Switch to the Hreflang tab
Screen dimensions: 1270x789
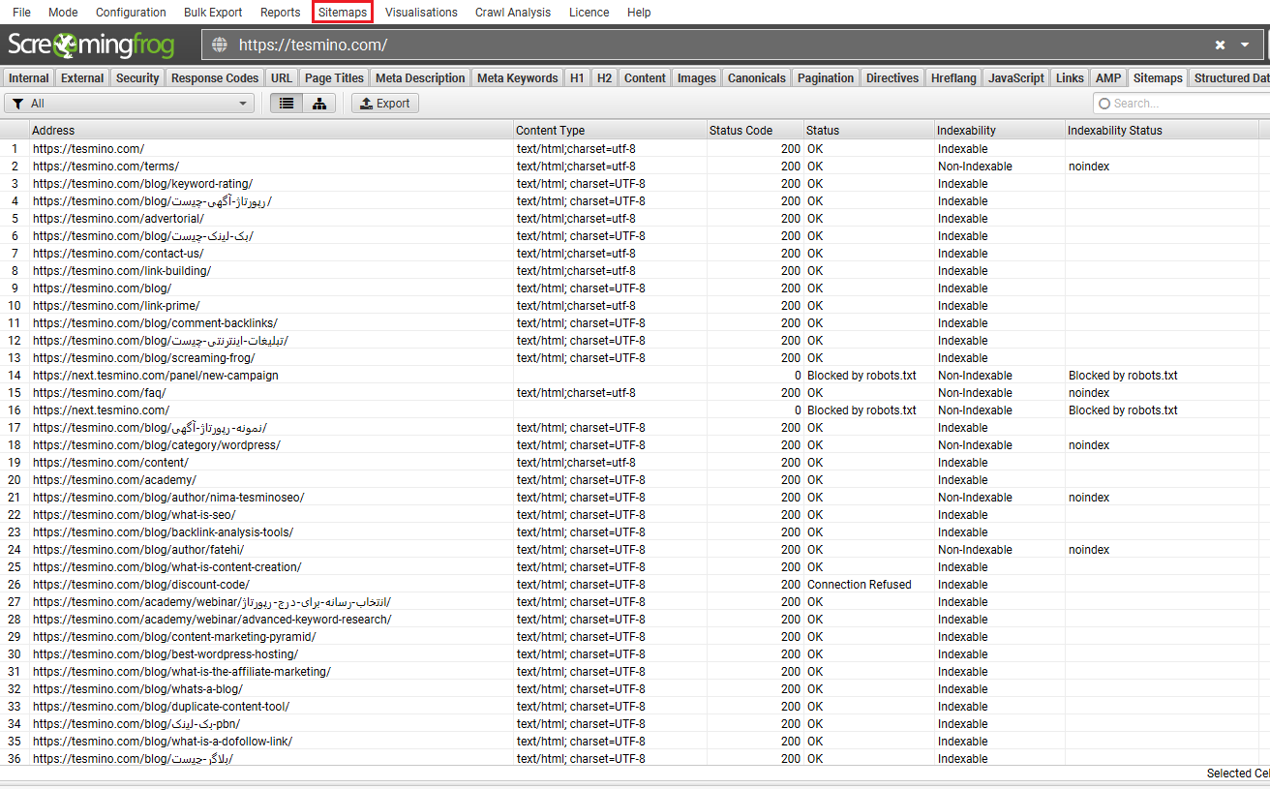[953, 78]
